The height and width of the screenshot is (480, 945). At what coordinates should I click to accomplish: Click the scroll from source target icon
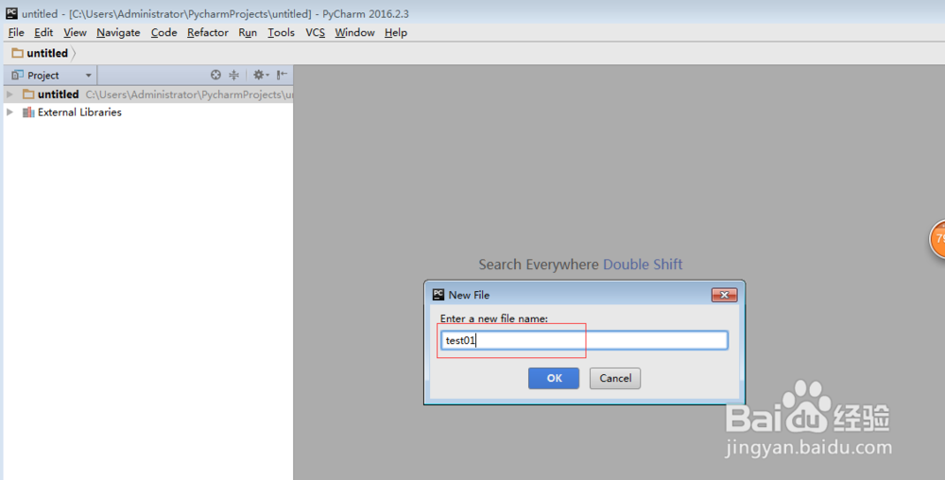click(x=215, y=75)
